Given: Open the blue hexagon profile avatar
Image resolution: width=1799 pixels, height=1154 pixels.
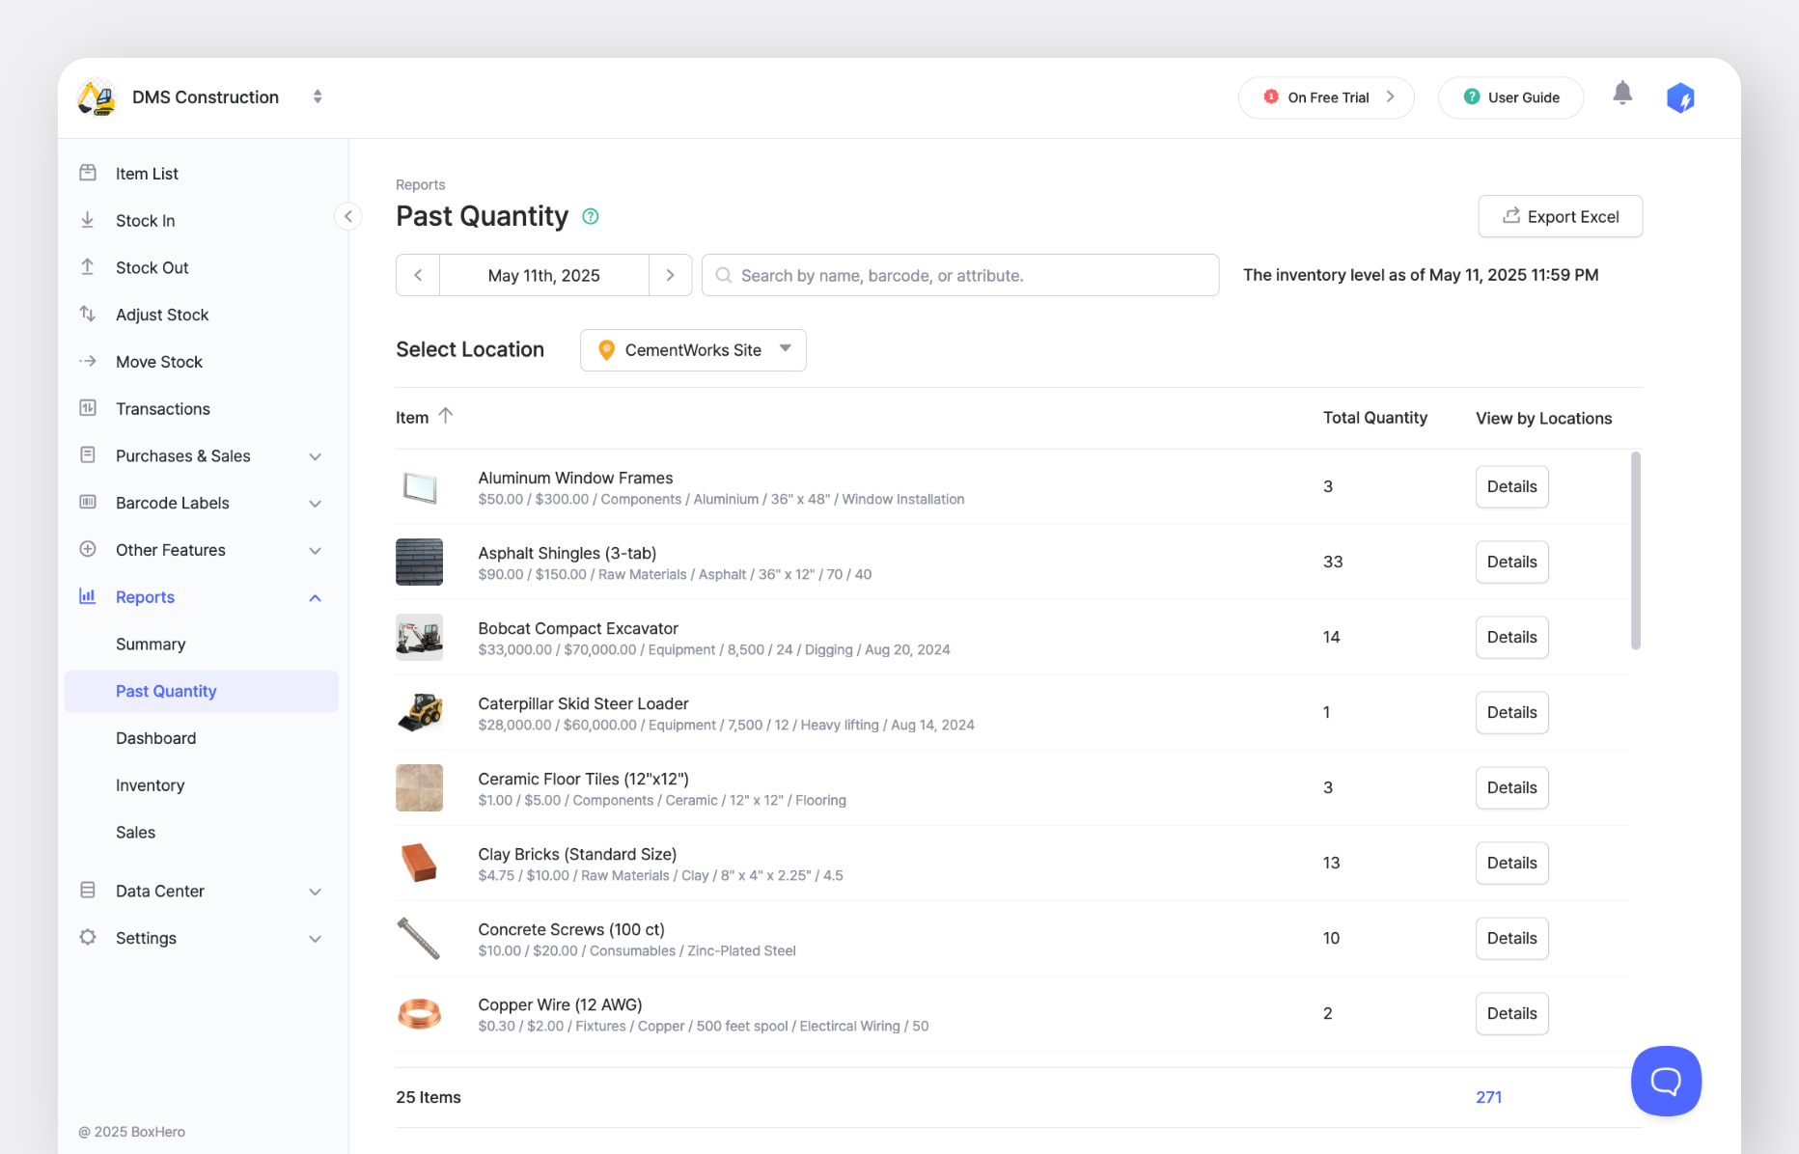Looking at the screenshot, I should pyautogui.click(x=1680, y=97).
